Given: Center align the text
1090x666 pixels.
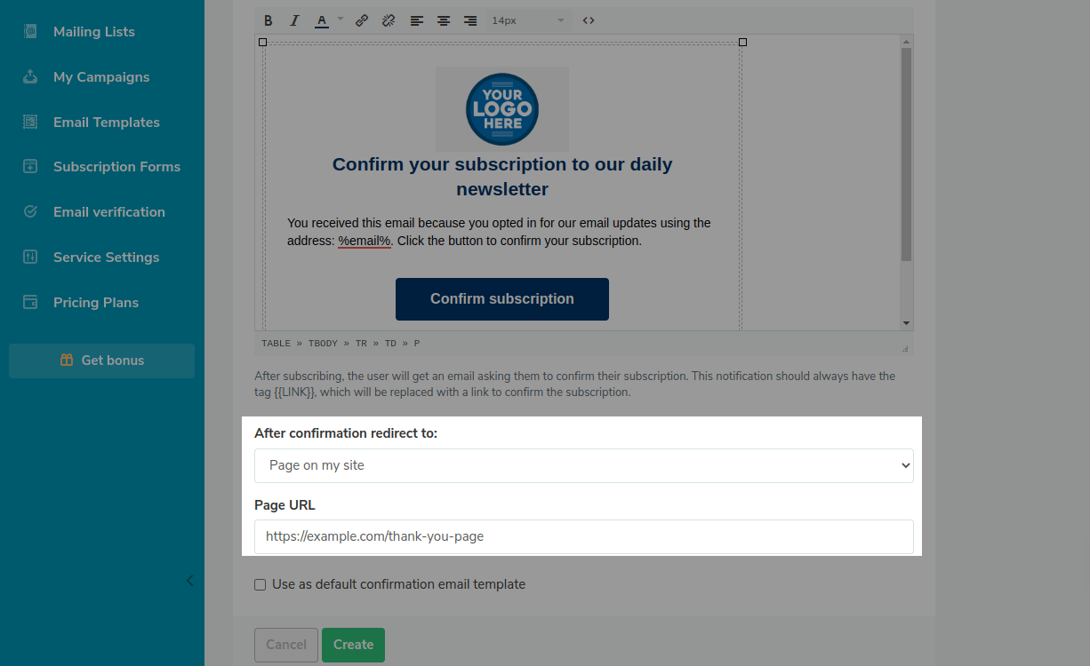Looking at the screenshot, I should pos(443,20).
